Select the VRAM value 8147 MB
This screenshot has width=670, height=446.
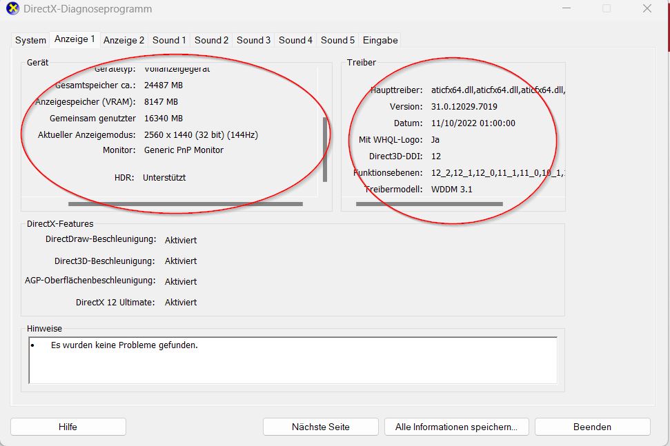point(161,102)
